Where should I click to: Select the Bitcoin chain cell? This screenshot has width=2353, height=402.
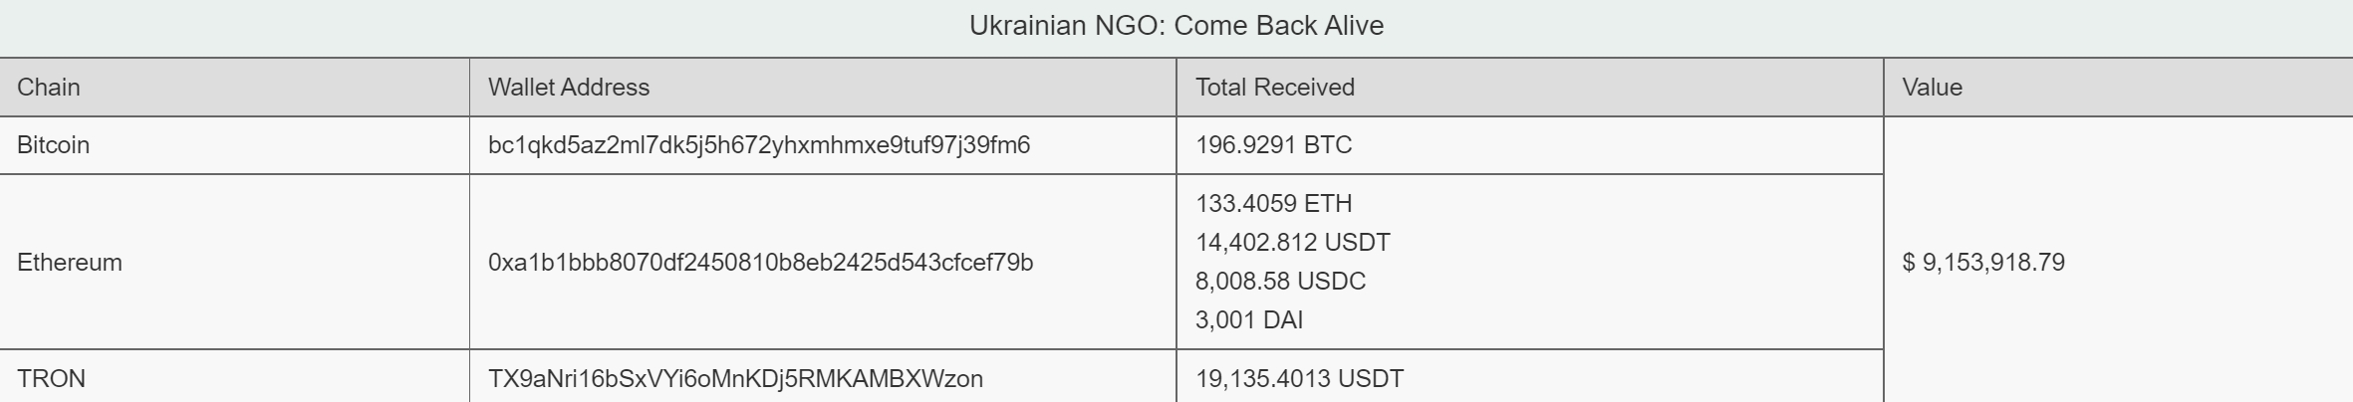235,145
